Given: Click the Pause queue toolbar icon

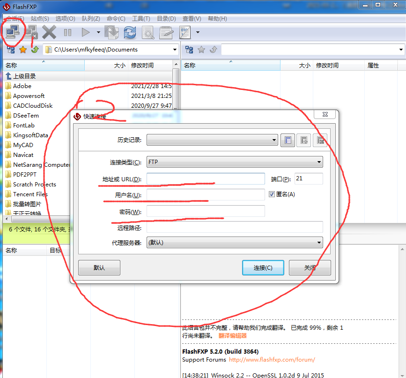Looking at the screenshot, I should pos(67,32).
